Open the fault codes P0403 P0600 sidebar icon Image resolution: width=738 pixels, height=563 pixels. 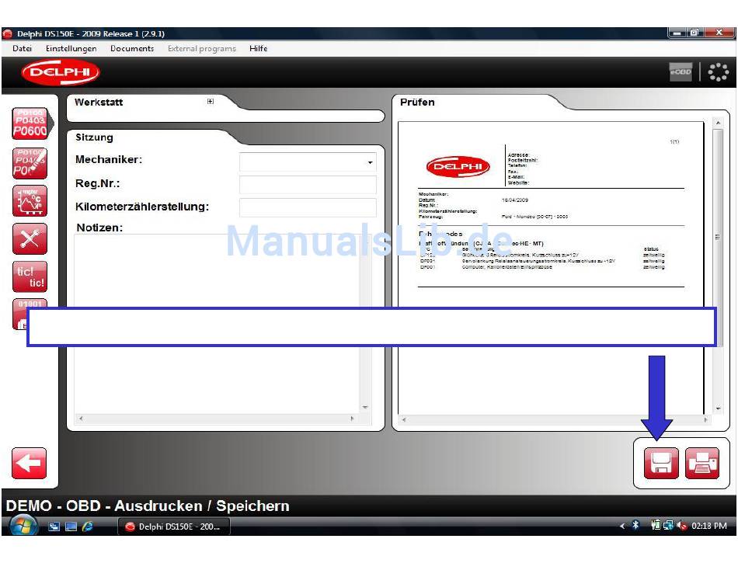(x=30, y=123)
